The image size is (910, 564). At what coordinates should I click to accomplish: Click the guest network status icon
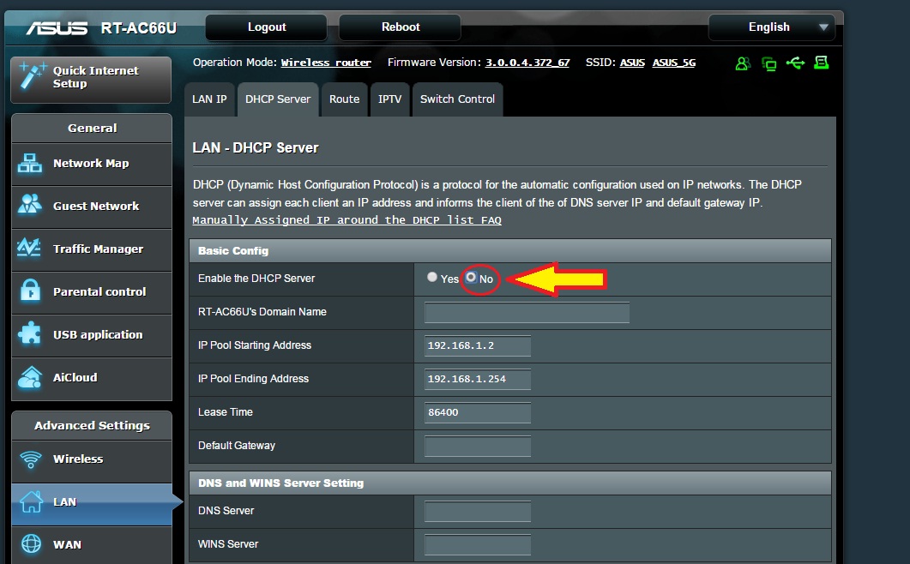pos(743,63)
